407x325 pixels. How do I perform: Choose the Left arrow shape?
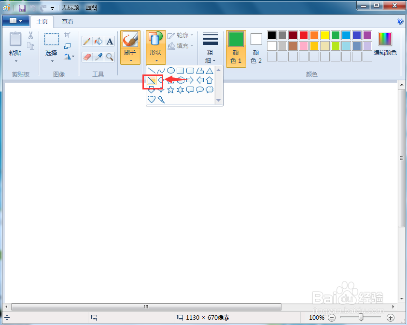pos(199,80)
